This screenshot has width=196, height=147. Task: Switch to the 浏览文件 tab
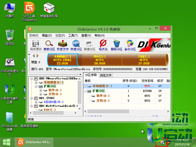point(106,75)
